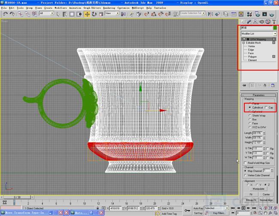Open the Rendering menu

(109, 8)
